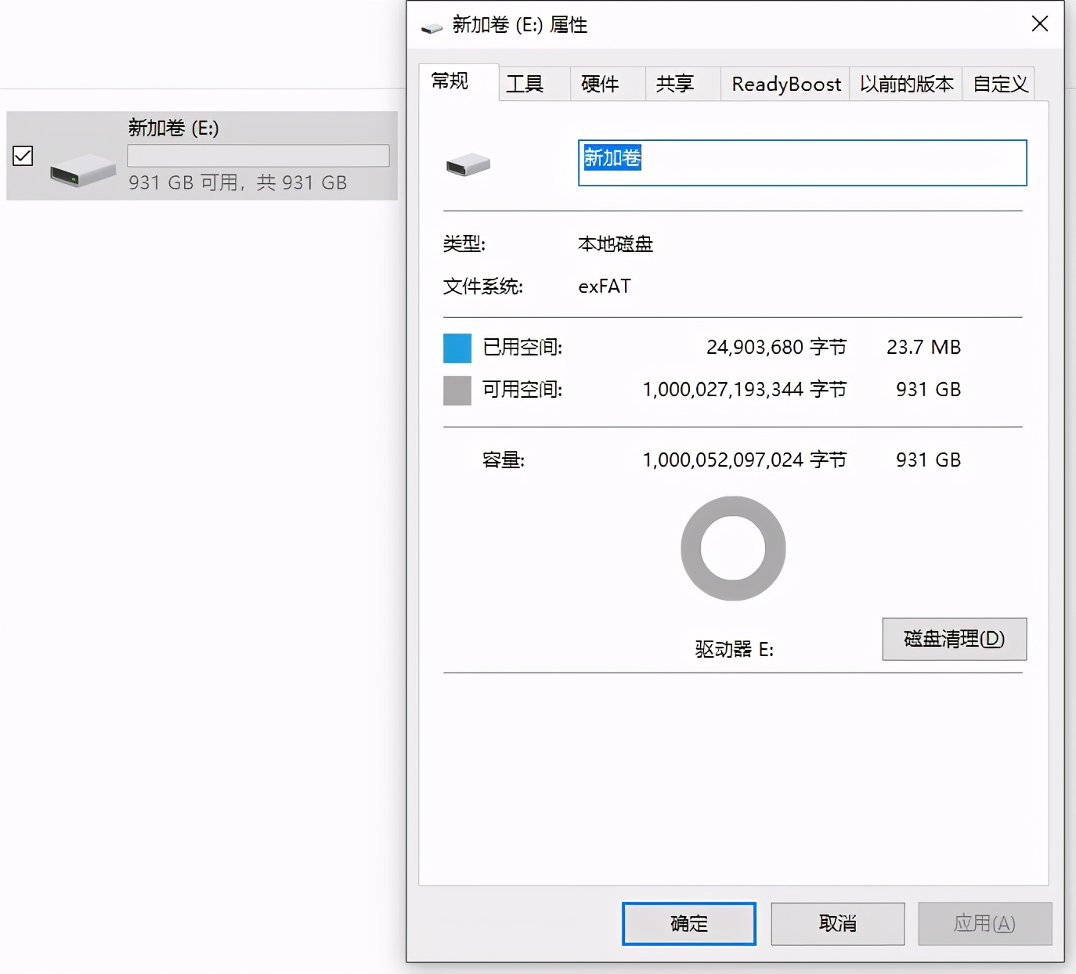Click the capacity bar under 新加卷 (E:)

point(258,156)
